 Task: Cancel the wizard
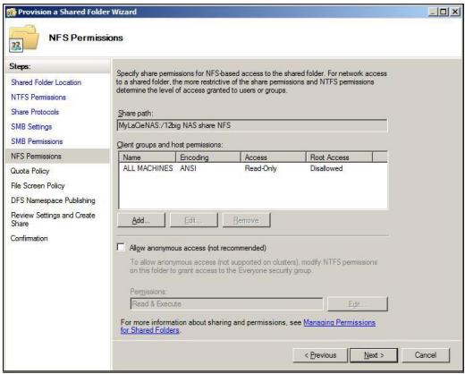pos(426,355)
